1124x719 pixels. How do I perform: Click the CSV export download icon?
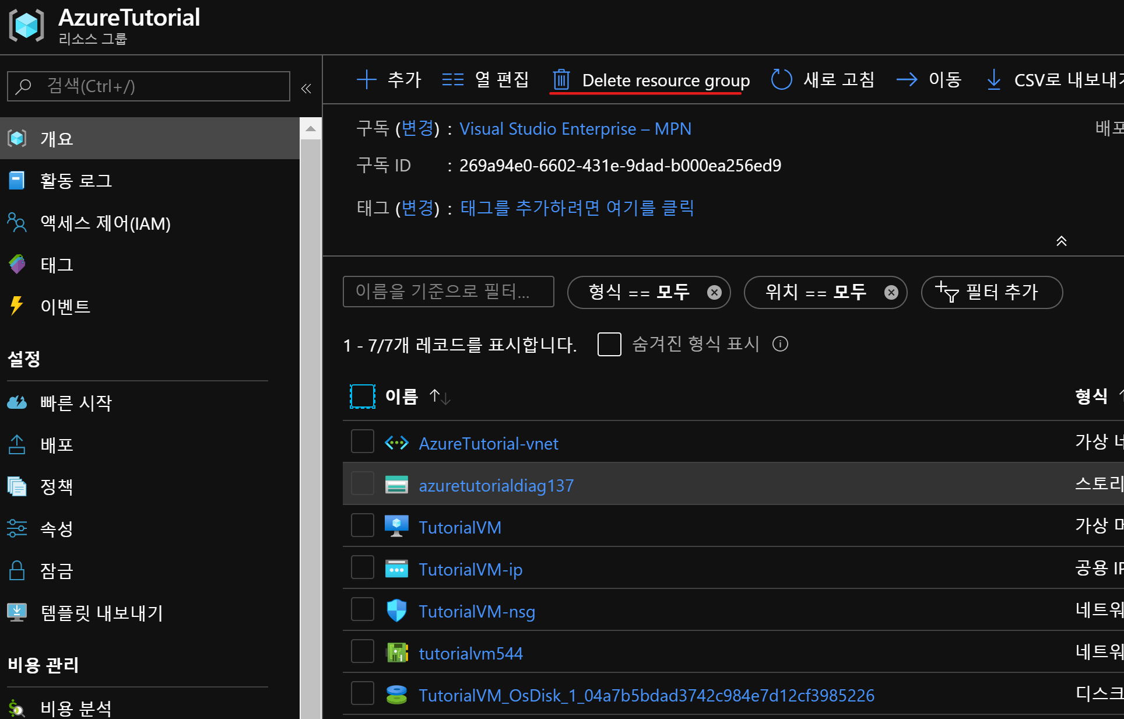click(x=993, y=79)
